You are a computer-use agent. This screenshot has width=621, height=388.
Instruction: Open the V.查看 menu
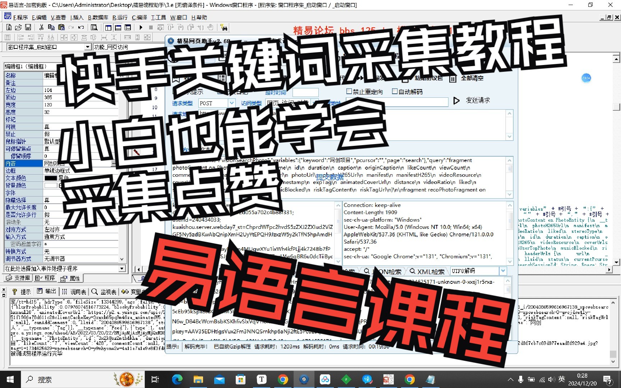click(x=58, y=17)
